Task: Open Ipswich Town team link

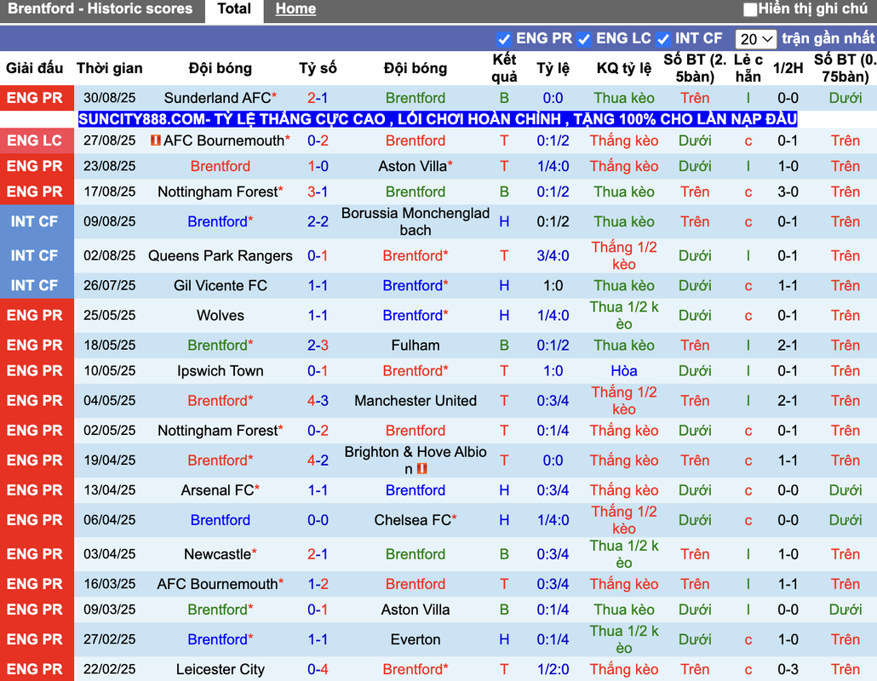Action: tap(221, 370)
